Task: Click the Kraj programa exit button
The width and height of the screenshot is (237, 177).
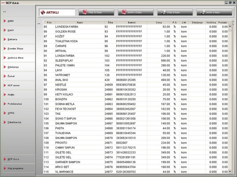Action: [16, 168]
